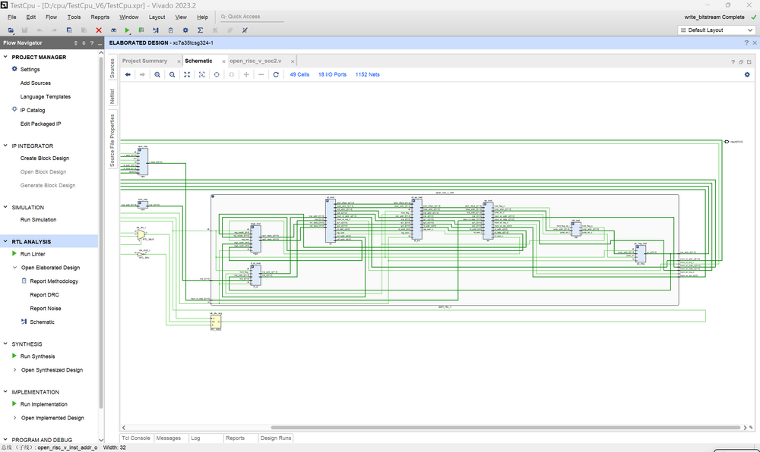
Task: Click the Zoom In magnifier icon
Action: [157, 75]
